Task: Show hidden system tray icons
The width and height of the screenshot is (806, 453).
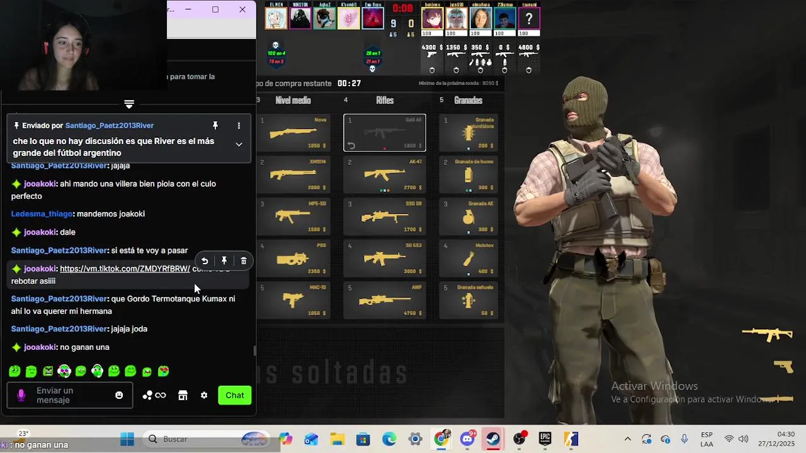Action: point(627,439)
